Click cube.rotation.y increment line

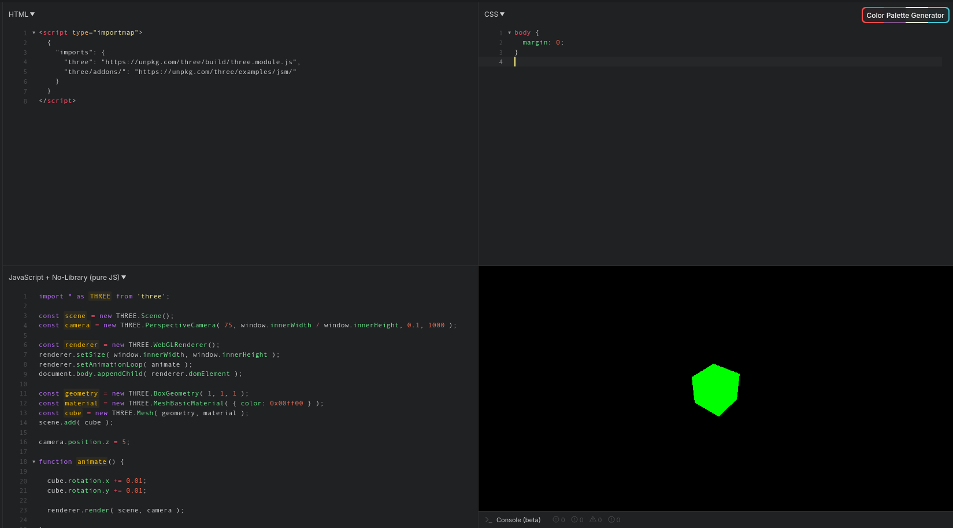tap(97, 490)
